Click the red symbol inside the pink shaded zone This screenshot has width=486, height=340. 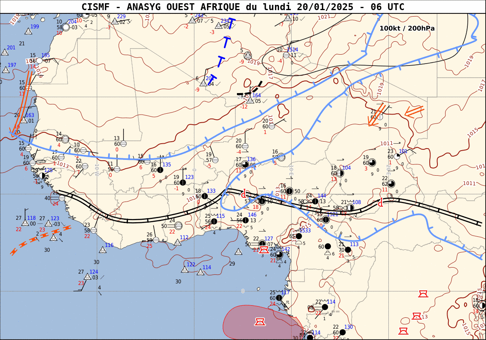[260, 322]
